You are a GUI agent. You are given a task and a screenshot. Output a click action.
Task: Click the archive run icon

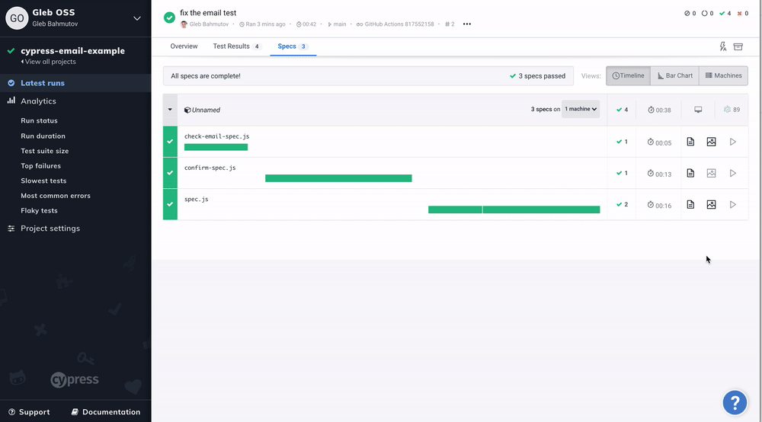click(x=738, y=46)
